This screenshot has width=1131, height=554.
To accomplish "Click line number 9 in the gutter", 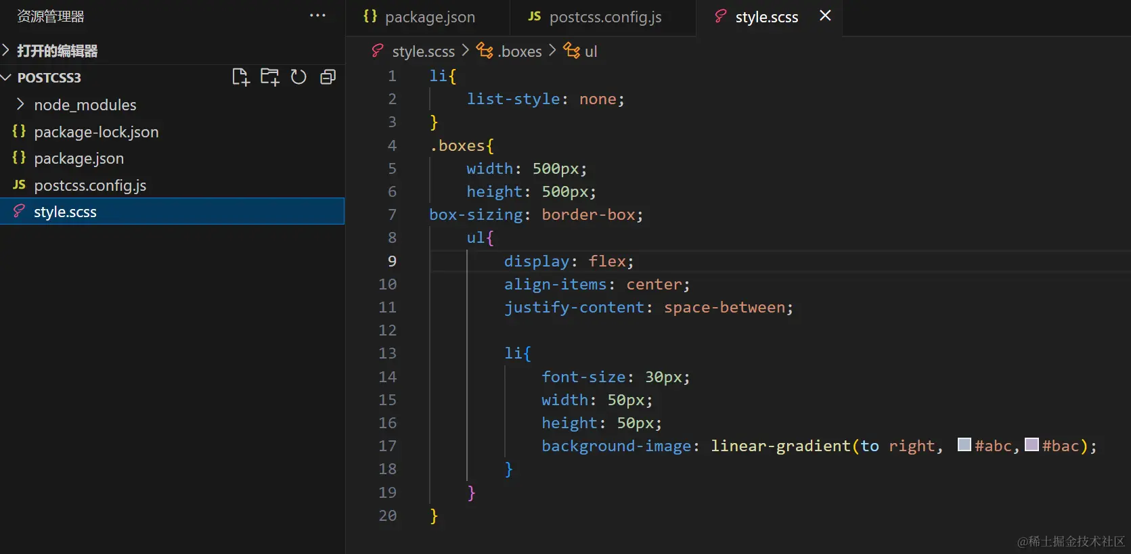I will 392,261.
